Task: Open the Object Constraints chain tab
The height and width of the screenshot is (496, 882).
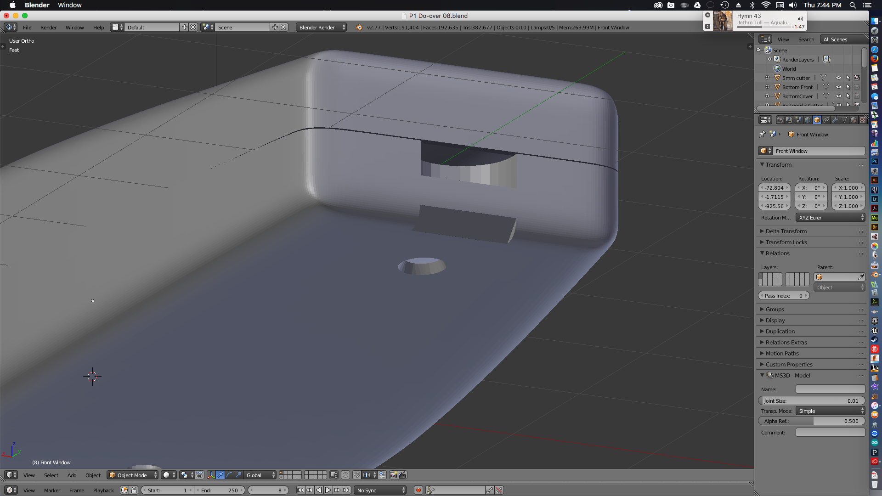Action: pyautogui.click(x=826, y=120)
